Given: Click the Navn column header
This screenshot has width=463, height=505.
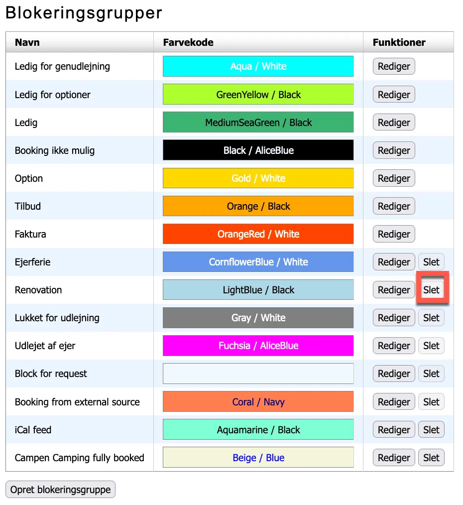Looking at the screenshot, I should 27,42.
